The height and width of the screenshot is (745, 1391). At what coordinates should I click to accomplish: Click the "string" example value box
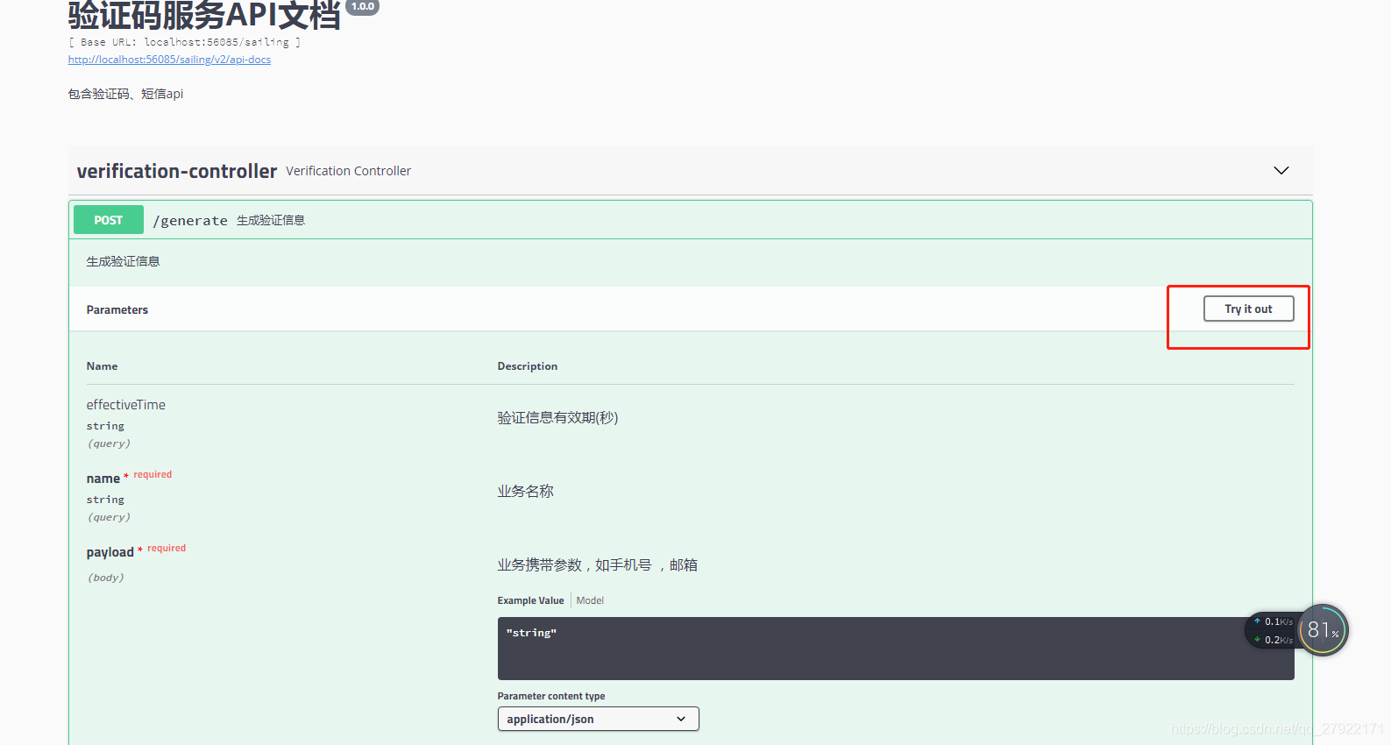click(896, 649)
